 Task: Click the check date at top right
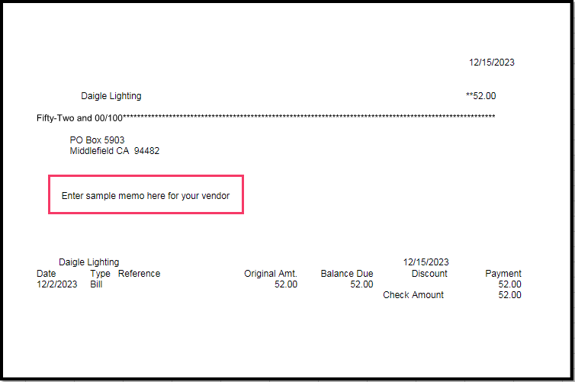click(x=491, y=63)
